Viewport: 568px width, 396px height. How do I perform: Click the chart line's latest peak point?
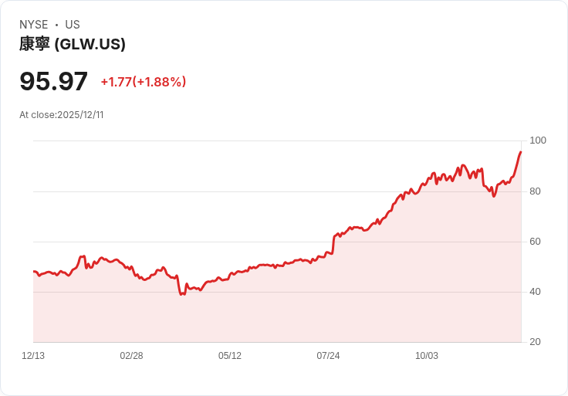click(521, 152)
